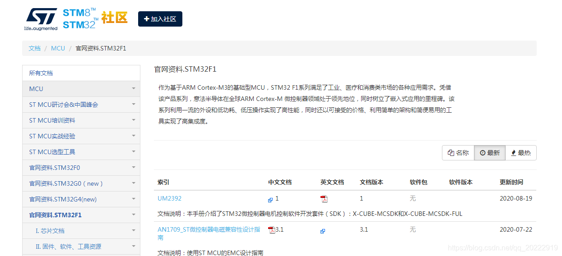Click 官网资料.STM32F1 in breadcrumb
The width and height of the screenshot is (562, 256).
101,48
